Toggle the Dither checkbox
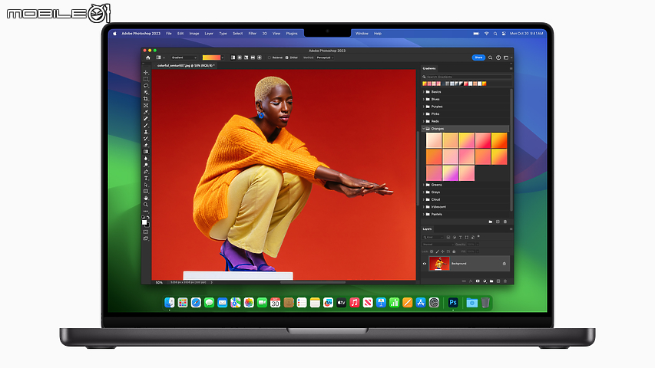Screen dimensions: 655x368 tap(287, 58)
